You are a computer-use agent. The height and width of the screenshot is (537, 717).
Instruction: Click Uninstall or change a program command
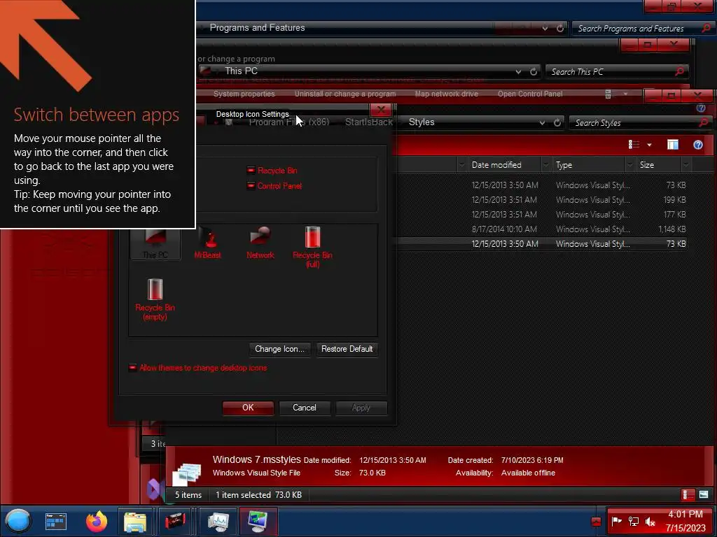point(345,94)
